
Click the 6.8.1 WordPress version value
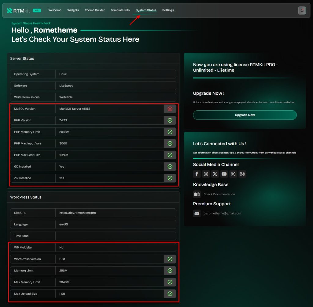(62, 259)
